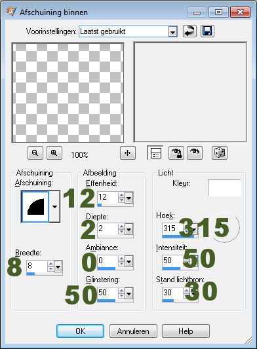Screen dimensions: 257x349
Task: Open the Breedte value dropdown arrow
Action: tap(58, 266)
